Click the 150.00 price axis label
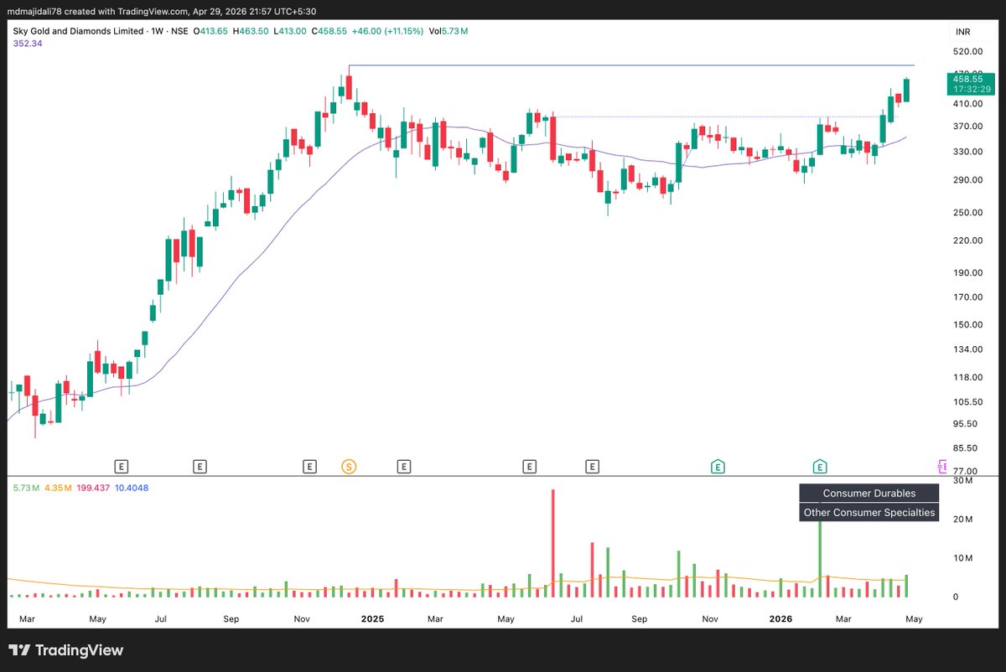This screenshot has height=672, width=1006. 967,325
